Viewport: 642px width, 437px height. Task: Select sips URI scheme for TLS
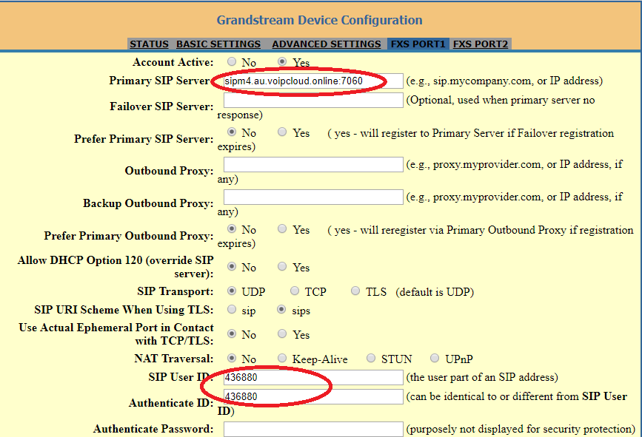pos(281,310)
